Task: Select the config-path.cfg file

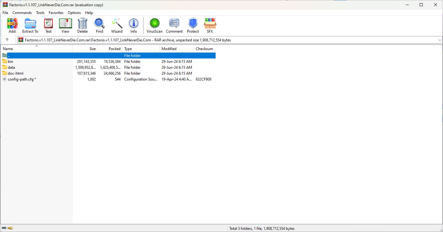Action: pyautogui.click(x=21, y=79)
